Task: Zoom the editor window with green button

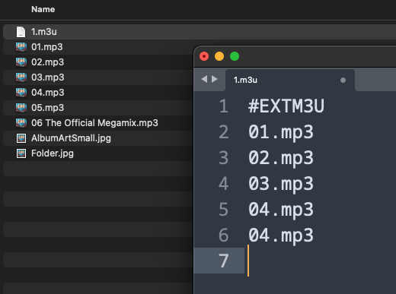Action: [x=235, y=56]
